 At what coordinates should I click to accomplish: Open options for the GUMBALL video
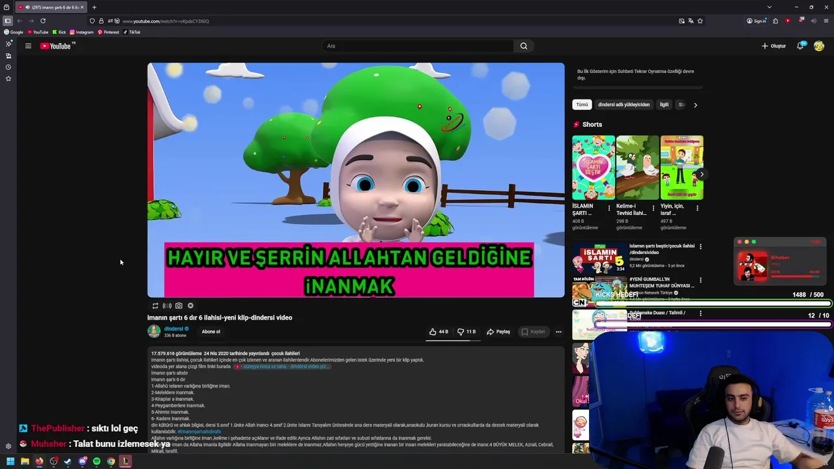tap(700, 279)
